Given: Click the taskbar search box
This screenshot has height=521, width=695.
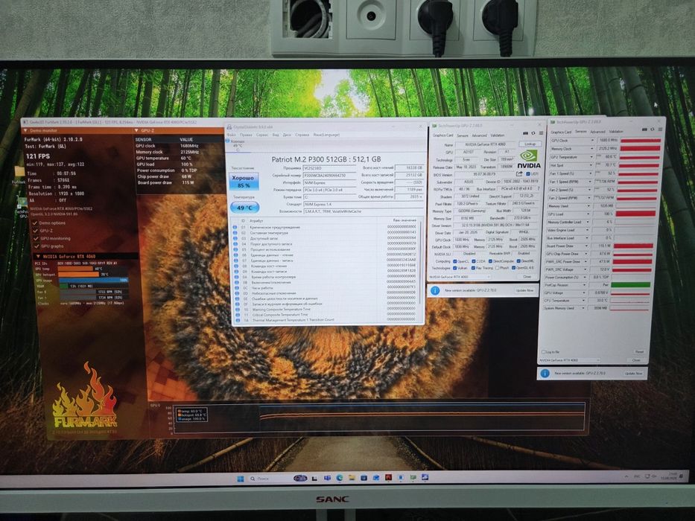Looking at the screenshot, I should 267,479.
